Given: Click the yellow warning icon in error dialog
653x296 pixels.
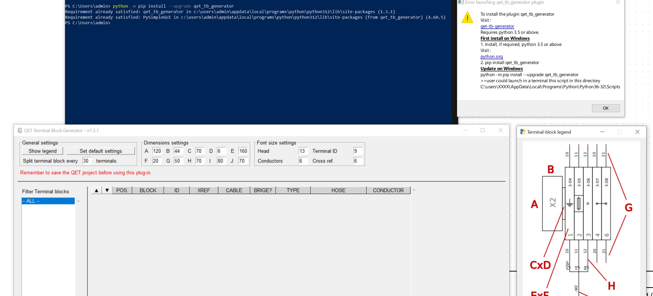Looking at the screenshot, I should tap(467, 17).
